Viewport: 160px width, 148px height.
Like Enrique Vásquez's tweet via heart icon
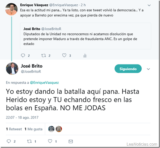pyautogui.click(x=64, y=55)
